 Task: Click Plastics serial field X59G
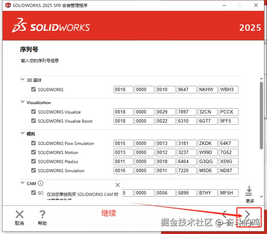point(229,161)
